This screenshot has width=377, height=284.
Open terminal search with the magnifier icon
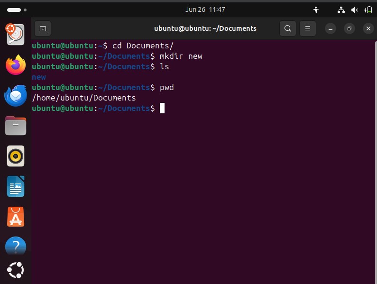tap(287, 28)
